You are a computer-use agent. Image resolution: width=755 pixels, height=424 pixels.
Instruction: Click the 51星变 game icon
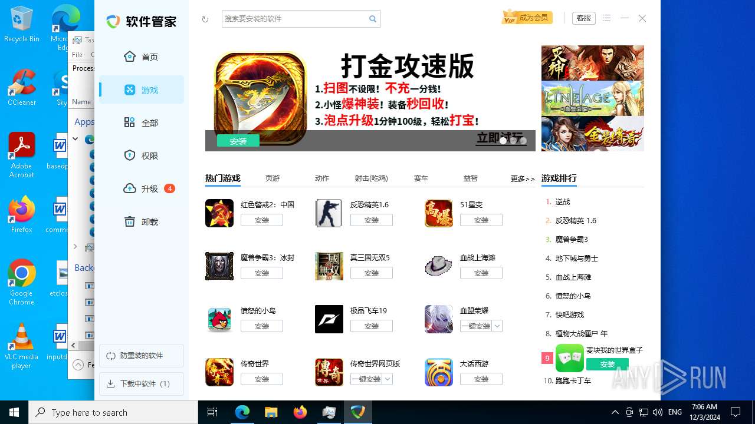click(439, 213)
